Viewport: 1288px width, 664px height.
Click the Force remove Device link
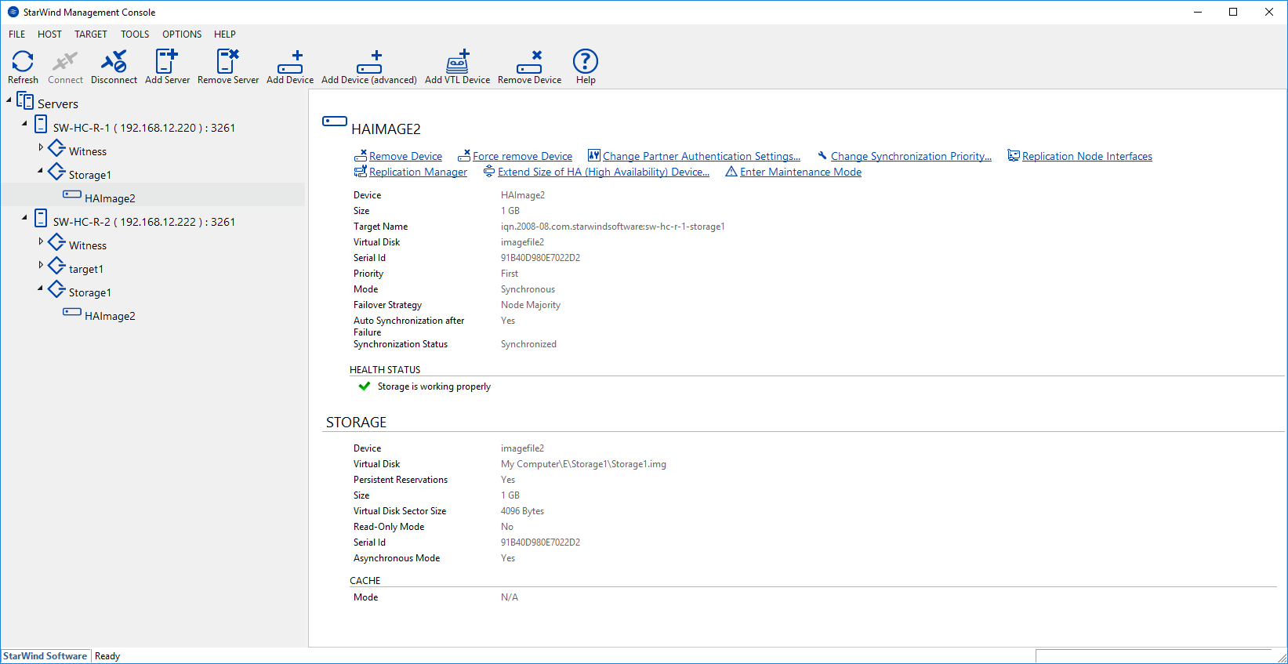pos(522,157)
